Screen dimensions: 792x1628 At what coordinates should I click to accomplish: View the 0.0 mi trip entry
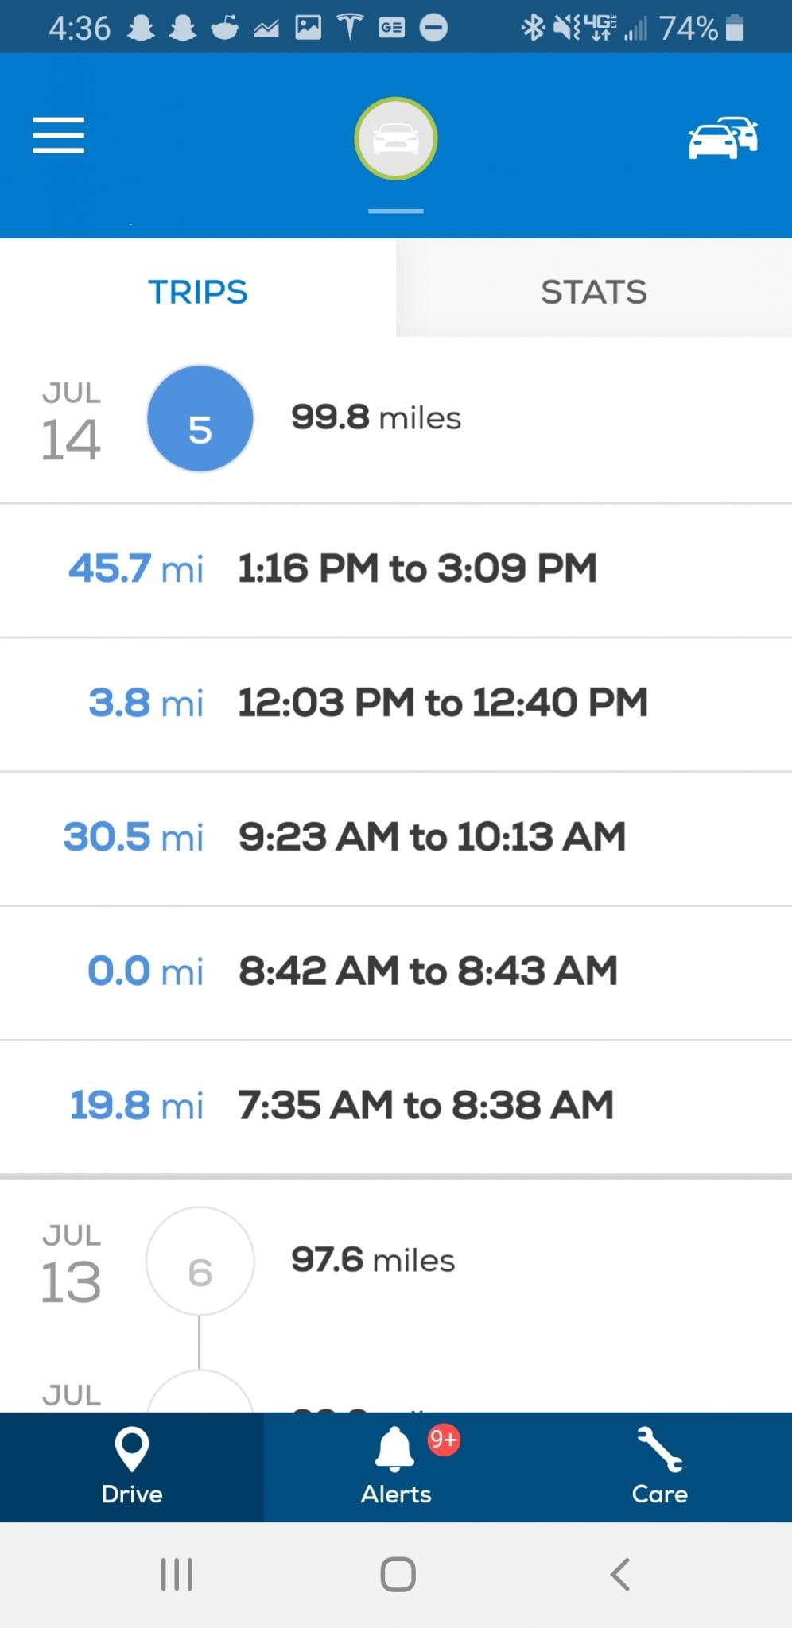pyautogui.click(x=396, y=971)
